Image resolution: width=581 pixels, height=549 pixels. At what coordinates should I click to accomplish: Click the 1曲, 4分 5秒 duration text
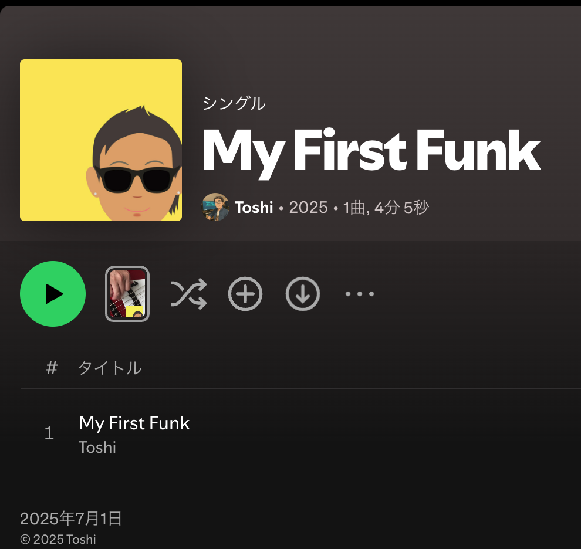[386, 208]
